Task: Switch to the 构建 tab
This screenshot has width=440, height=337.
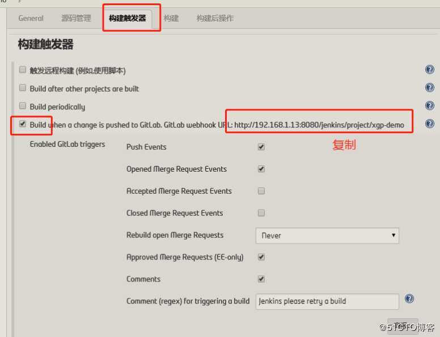Action: (171, 18)
